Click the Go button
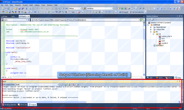This screenshot has height=110, width=184. click(143, 20)
